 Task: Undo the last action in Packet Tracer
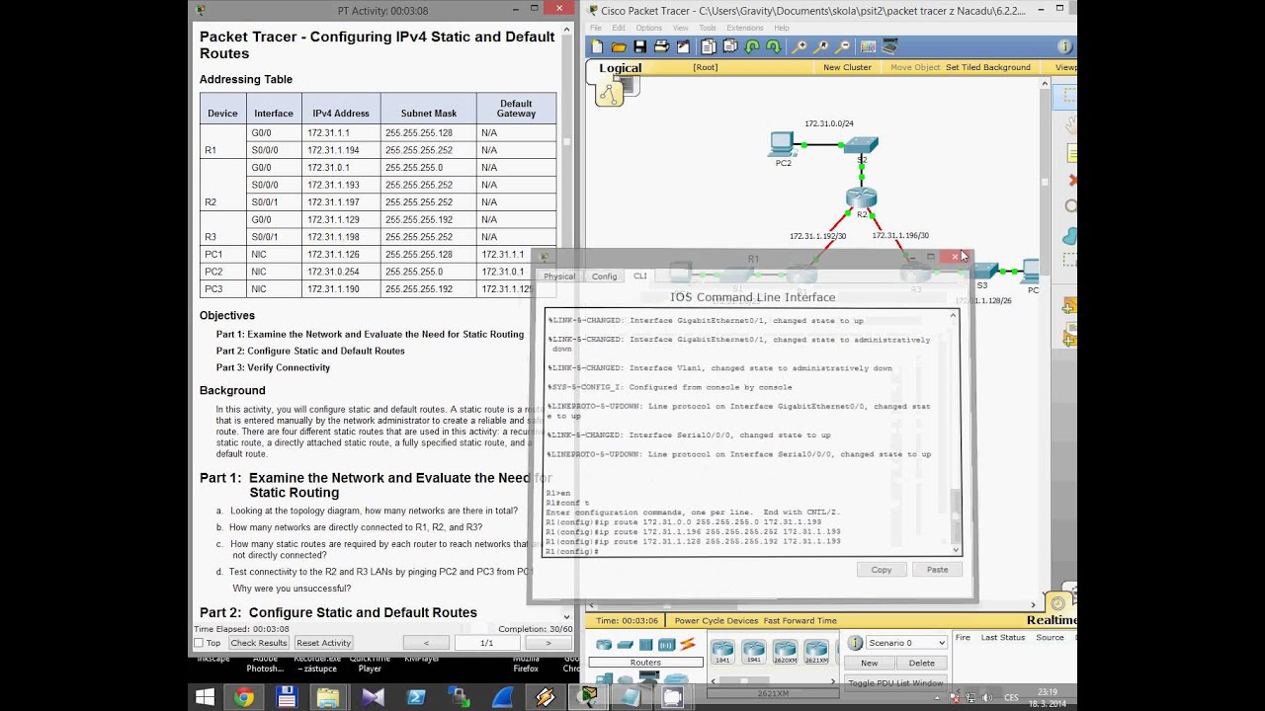click(752, 46)
